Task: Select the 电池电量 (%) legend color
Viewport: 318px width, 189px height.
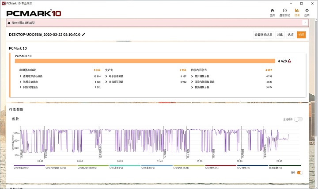Action: click(x=285, y=166)
